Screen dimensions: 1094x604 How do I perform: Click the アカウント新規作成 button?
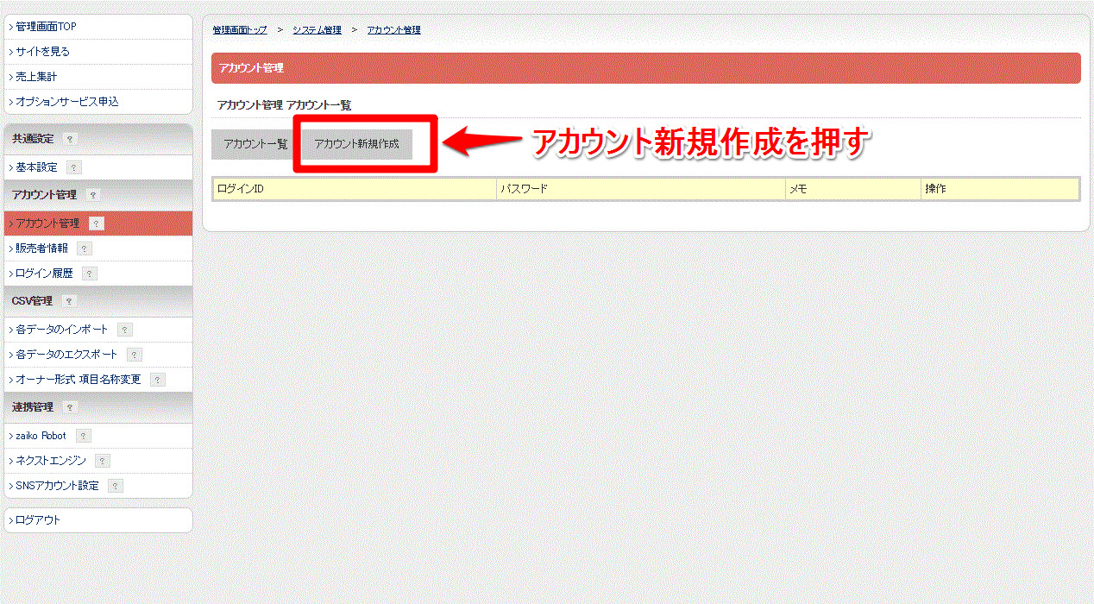(x=357, y=144)
